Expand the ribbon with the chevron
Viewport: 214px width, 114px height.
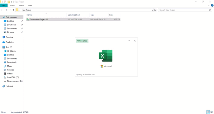(x=209, y=5)
